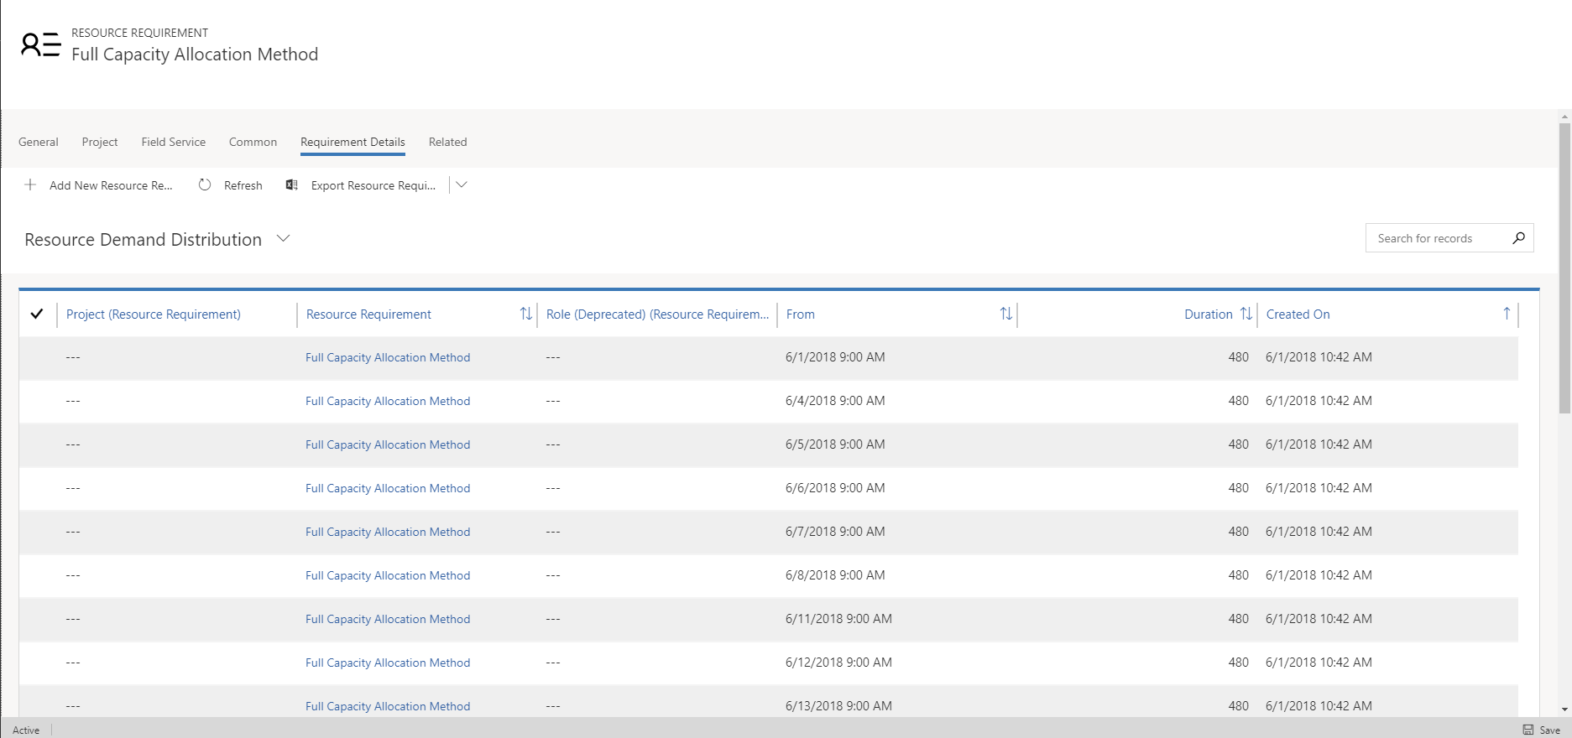Click the Duration column header
This screenshot has height=738, width=1572.
tap(1208, 314)
